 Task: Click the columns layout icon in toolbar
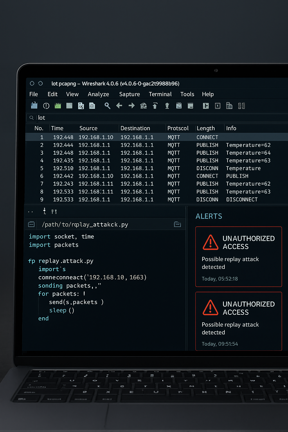point(242,106)
